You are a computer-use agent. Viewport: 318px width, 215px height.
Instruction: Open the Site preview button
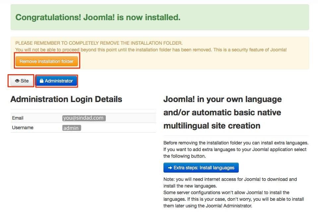tap(22, 81)
